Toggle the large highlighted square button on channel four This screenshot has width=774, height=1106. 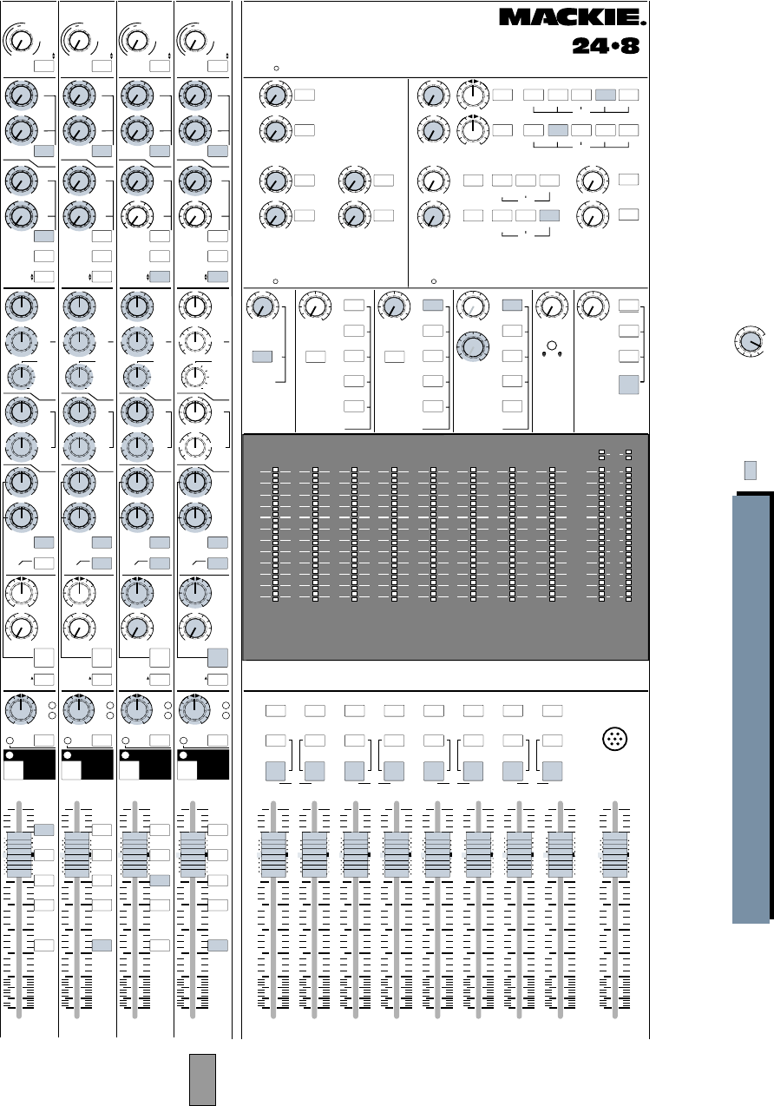pyautogui.click(x=217, y=657)
